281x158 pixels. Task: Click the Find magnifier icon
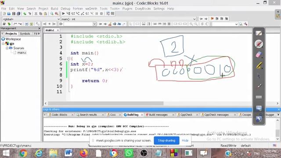[52, 14]
